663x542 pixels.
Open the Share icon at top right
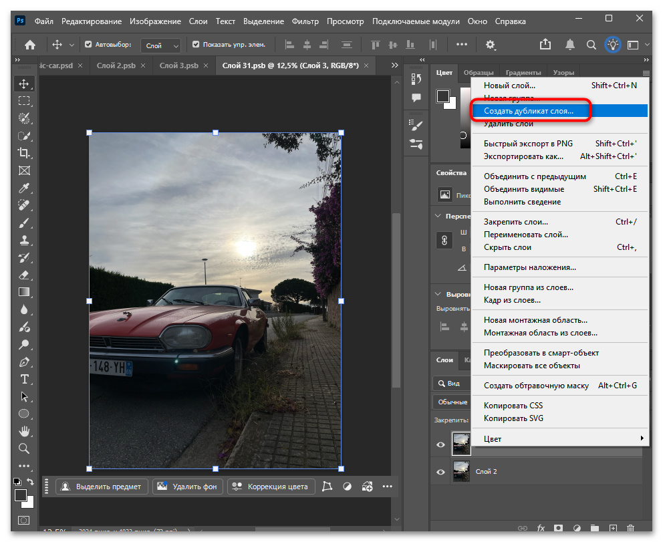545,45
